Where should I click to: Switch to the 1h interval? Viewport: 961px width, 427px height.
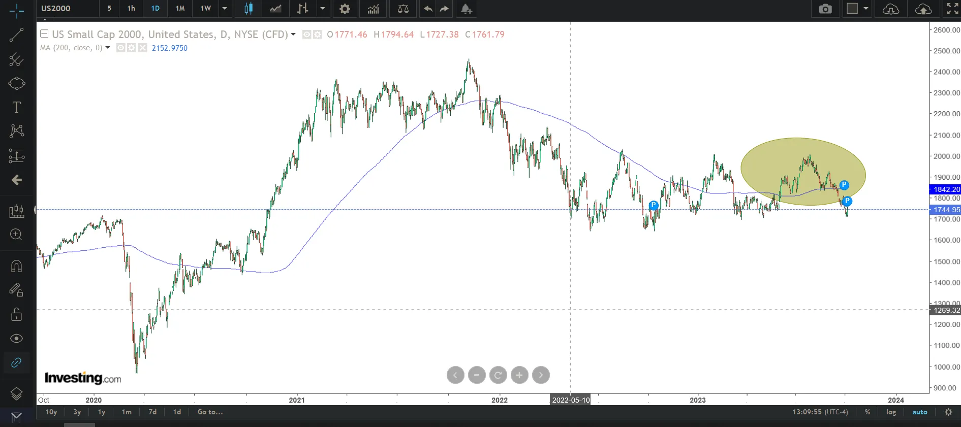pos(132,8)
